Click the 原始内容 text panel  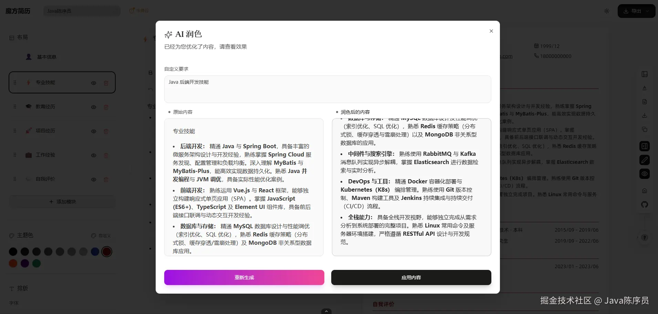point(244,187)
